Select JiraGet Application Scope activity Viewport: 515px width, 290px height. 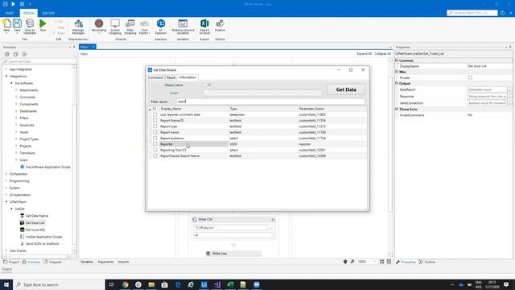[43, 237]
